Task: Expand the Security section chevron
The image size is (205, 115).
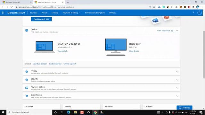Action: coord(177,80)
